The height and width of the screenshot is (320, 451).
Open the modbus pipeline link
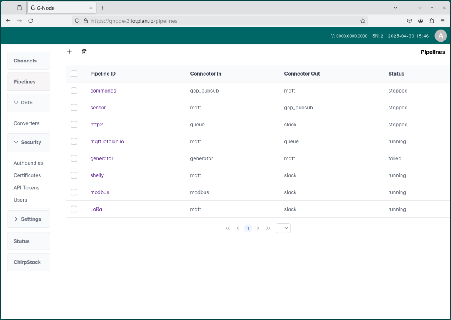click(x=99, y=192)
